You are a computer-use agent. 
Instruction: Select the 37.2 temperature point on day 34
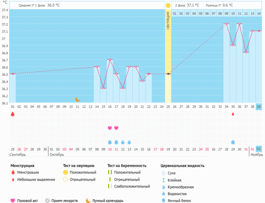click(226, 24)
